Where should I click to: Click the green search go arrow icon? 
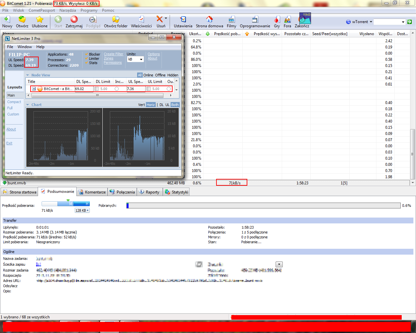(409, 22)
